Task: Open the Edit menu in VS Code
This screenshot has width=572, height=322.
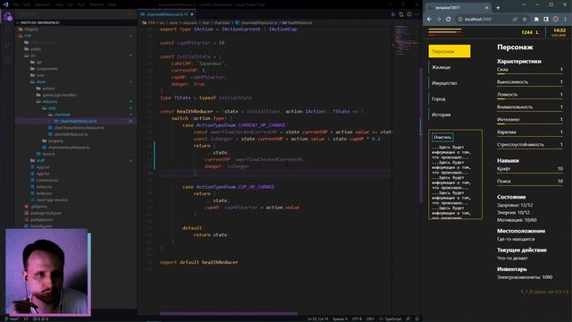Action: (27, 4)
